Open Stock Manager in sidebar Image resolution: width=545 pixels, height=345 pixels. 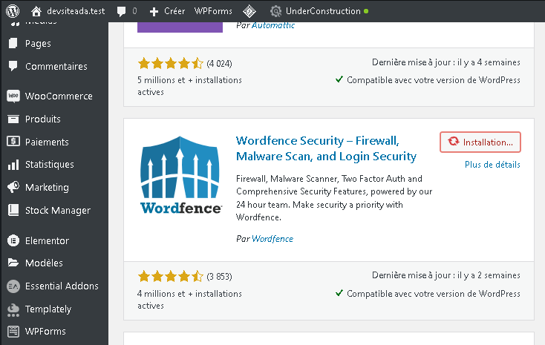click(x=57, y=211)
